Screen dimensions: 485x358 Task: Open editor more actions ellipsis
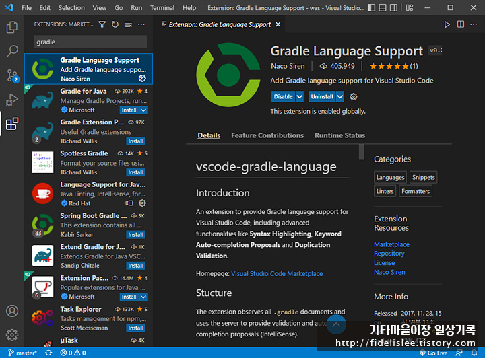coord(474,24)
